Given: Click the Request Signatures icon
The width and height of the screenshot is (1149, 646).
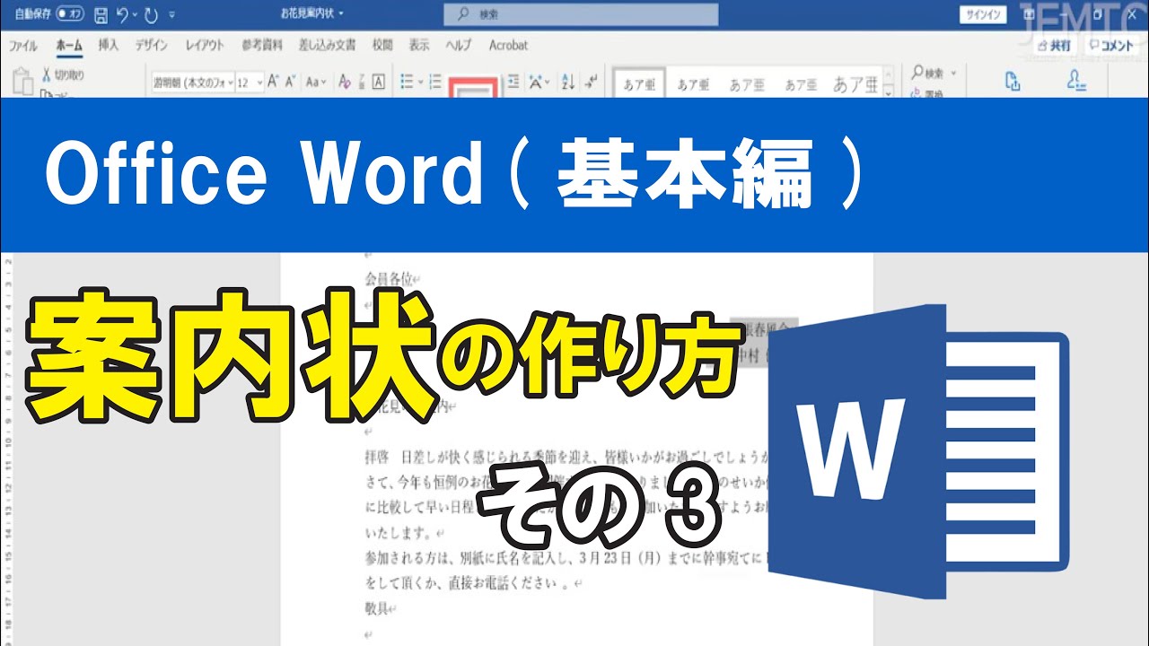Looking at the screenshot, I should [x=1077, y=82].
